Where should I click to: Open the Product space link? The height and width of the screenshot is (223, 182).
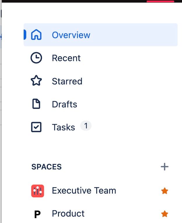point(68,214)
